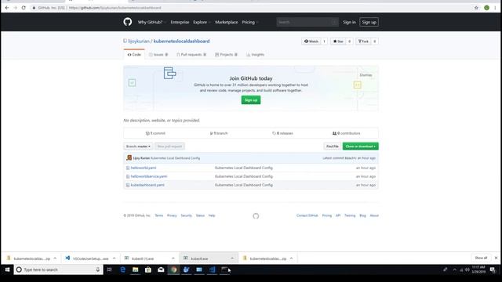Viewport: 502px width, 282px height.
Task: Click Sign in in the header
Action: click(x=349, y=22)
